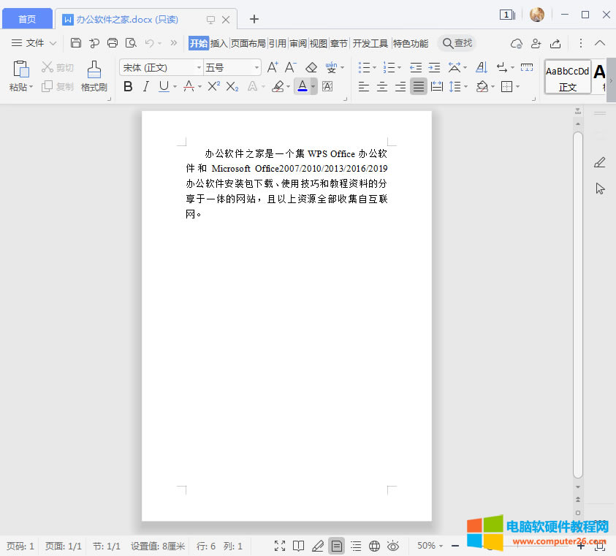The height and width of the screenshot is (556, 616).
Task: Open the 文件 menu
Action: point(34,43)
